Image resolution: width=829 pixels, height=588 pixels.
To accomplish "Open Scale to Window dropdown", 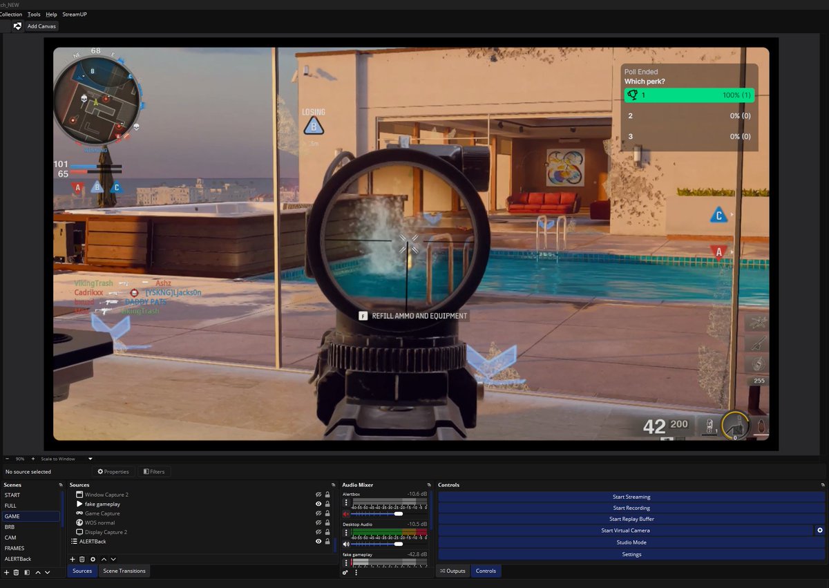I will [66, 459].
